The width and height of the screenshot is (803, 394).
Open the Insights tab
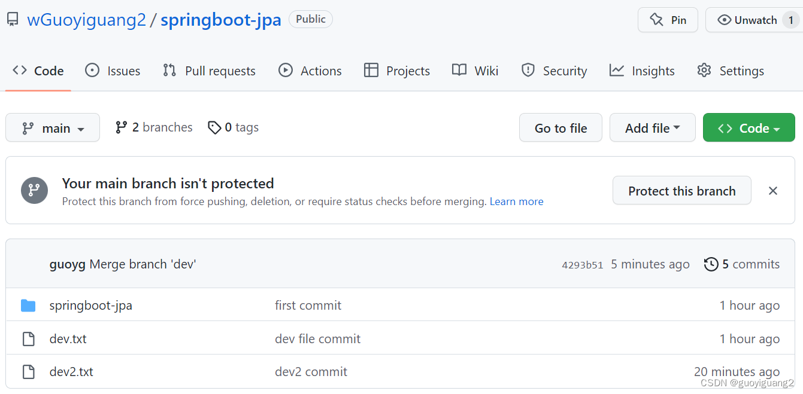point(642,71)
